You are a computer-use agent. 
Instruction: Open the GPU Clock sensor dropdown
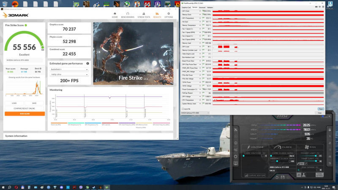pyautogui.click(x=200, y=11)
